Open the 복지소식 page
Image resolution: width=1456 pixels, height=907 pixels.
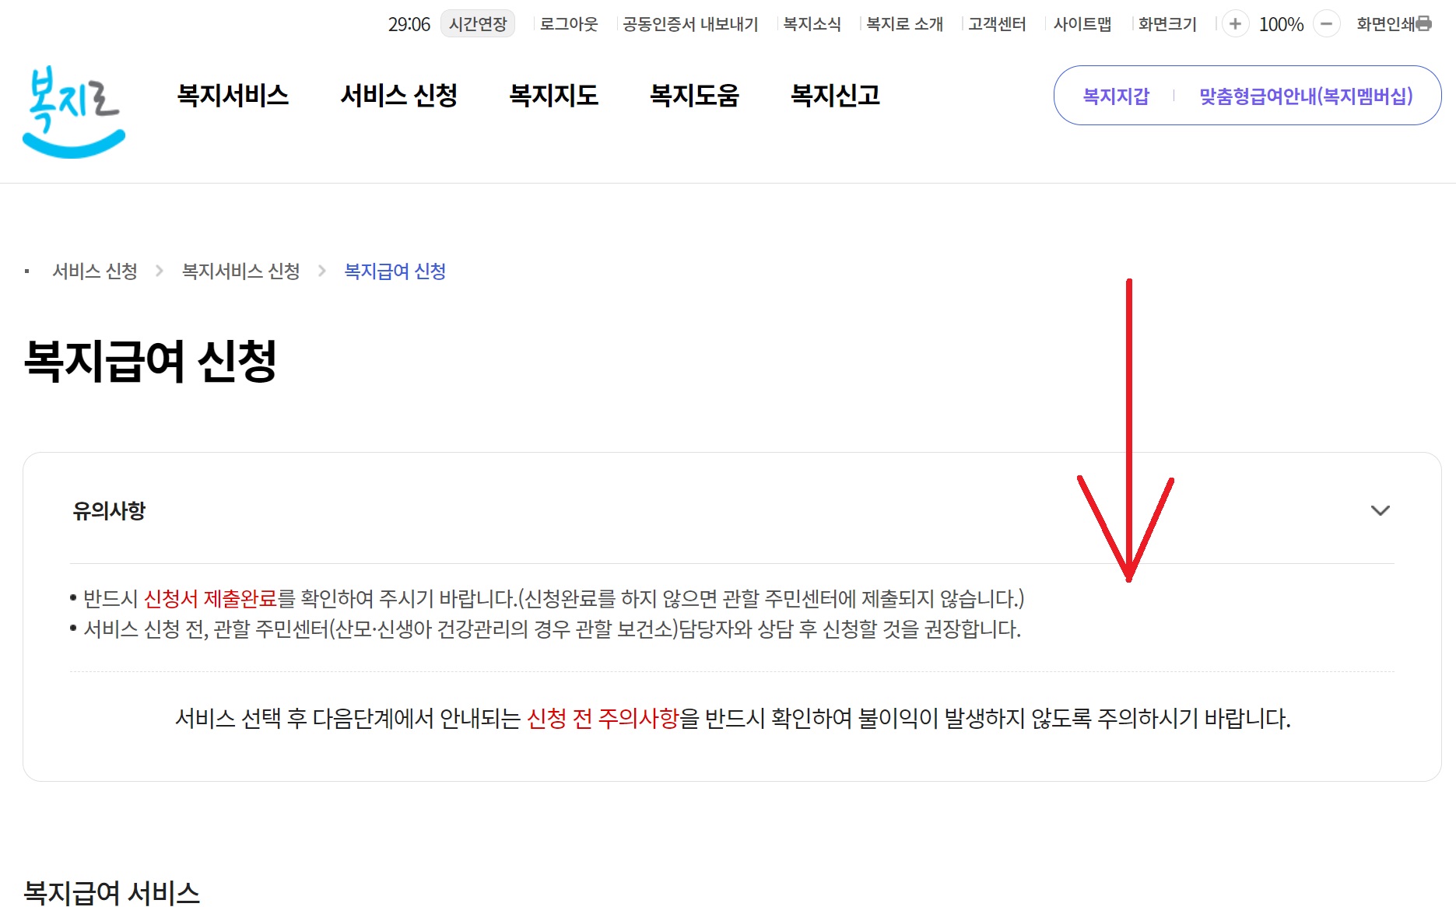click(x=812, y=24)
